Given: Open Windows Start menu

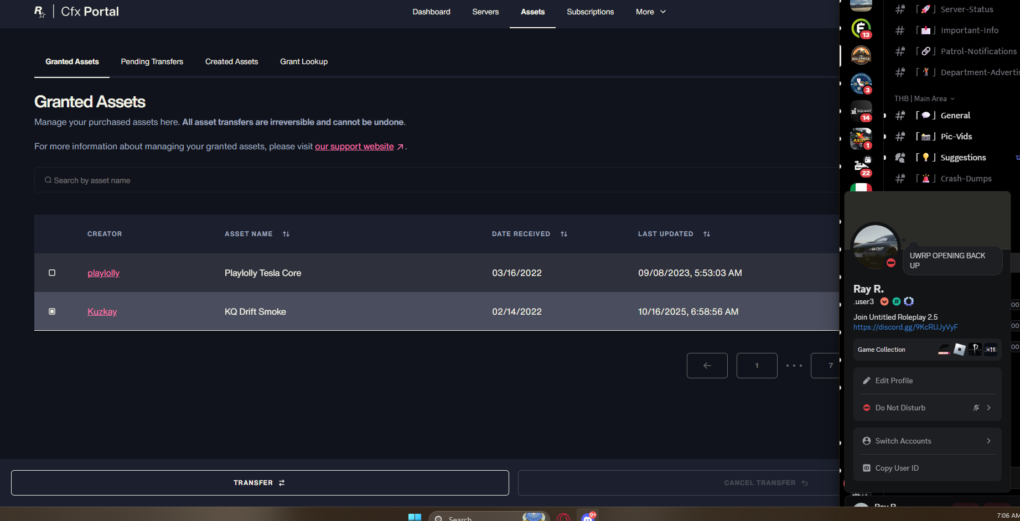Looking at the screenshot, I should 415,518.
